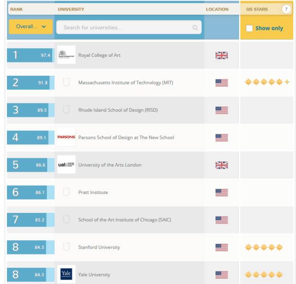The height and width of the screenshot is (284, 296).
Task: Click the Parsons logo thumbnail
Action: tap(66, 137)
